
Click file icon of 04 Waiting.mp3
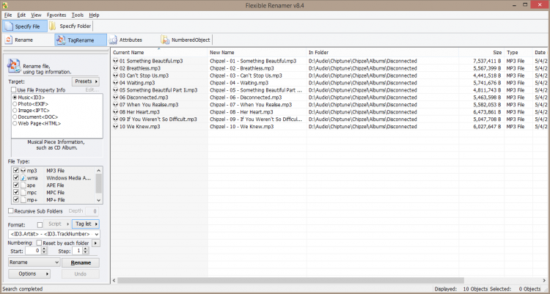click(115, 83)
